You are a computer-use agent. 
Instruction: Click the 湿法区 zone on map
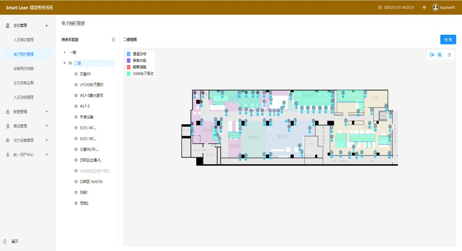pos(282,137)
